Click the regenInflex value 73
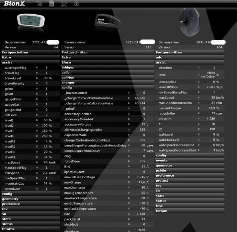 coord(213,113)
